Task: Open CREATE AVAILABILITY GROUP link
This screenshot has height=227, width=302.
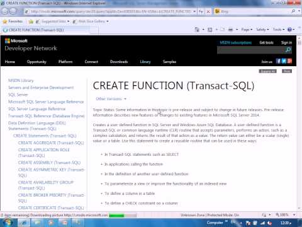Action: pyautogui.click(x=46, y=185)
